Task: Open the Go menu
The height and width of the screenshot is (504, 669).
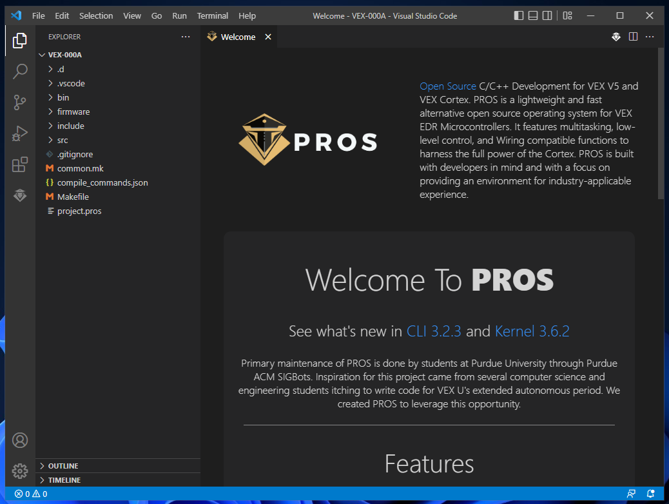Action: click(157, 15)
